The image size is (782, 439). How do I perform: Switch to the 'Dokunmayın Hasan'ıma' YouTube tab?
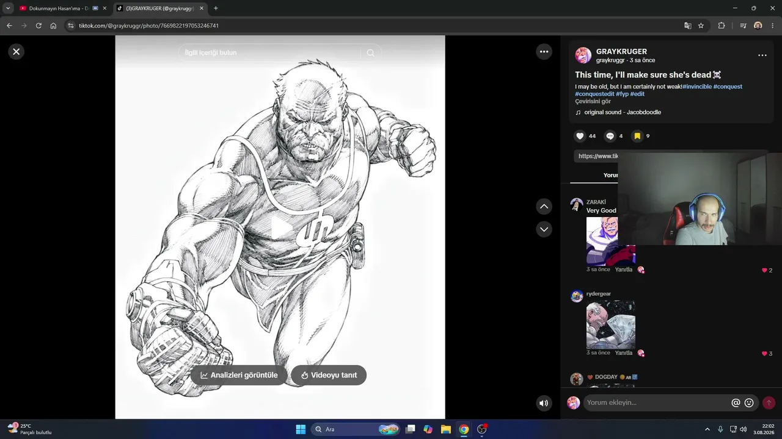[x=58, y=9]
